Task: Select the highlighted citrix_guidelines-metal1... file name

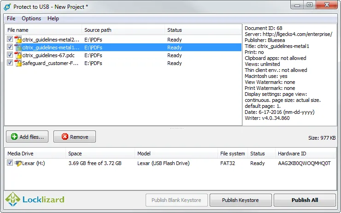Action: point(51,47)
